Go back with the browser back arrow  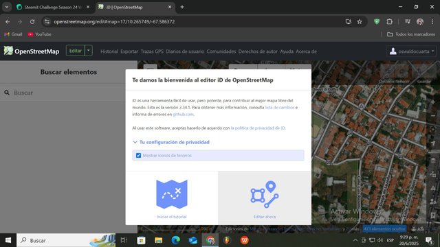(x=8, y=21)
